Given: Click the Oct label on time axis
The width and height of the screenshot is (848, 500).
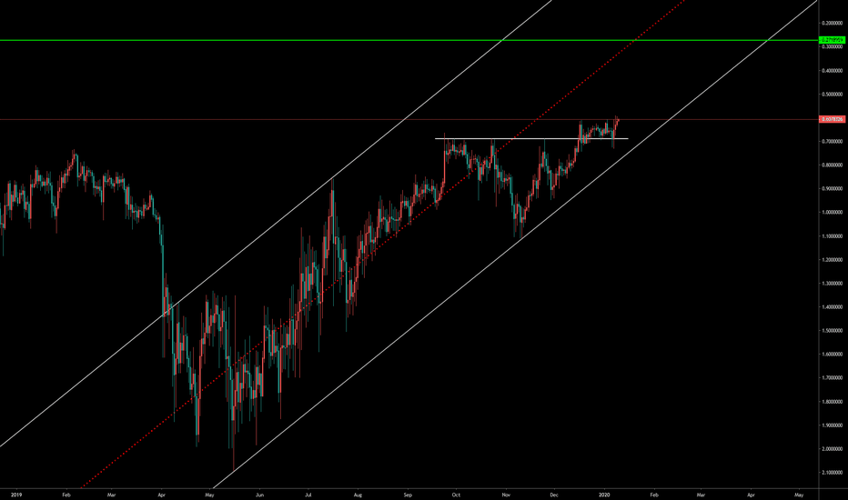Looking at the screenshot, I should coord(456,495).
